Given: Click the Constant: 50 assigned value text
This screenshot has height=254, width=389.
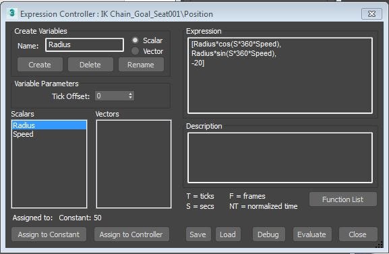Looking at the screenshot, I should tap(80, 218).
